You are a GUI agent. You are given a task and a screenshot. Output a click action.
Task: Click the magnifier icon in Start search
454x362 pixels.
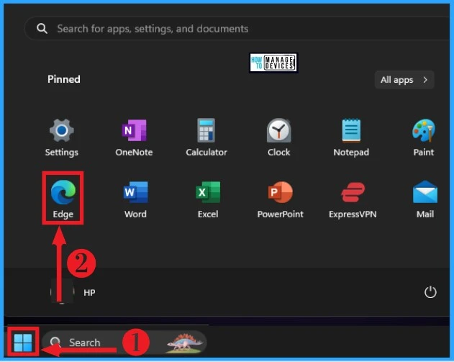coord(42,28)
